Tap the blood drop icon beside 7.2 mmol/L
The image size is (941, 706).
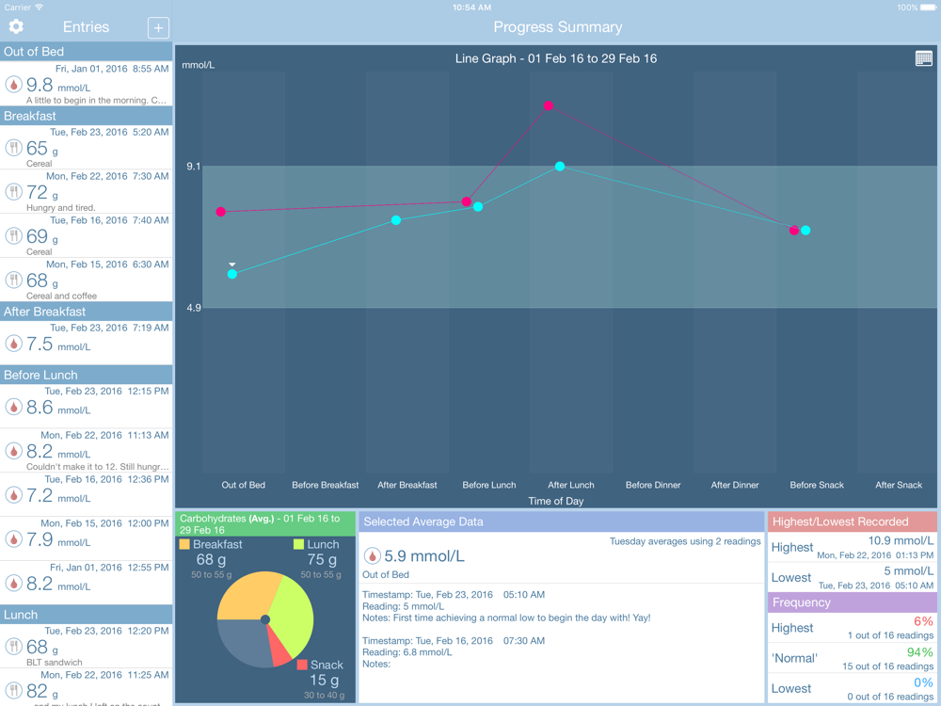pyautogui.click(x=14, y=495)
